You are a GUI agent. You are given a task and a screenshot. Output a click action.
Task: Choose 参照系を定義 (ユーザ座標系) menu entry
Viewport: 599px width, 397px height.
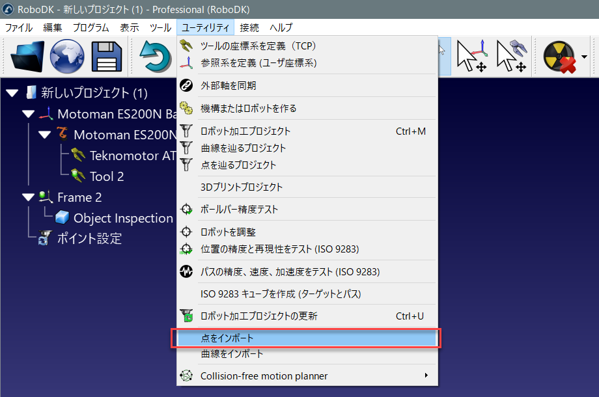(x=307, y=62)
